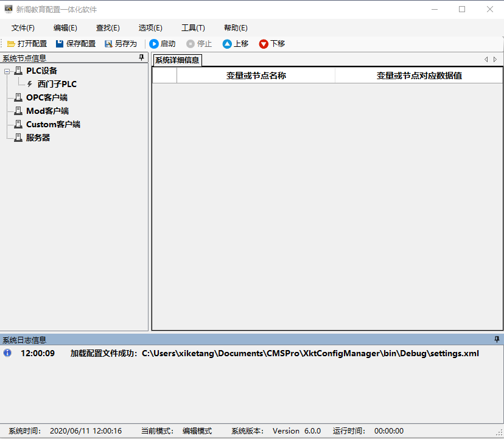504x439 pixels.
Task: Click the 00:00:00 run time value
Action: coord(388,431)
